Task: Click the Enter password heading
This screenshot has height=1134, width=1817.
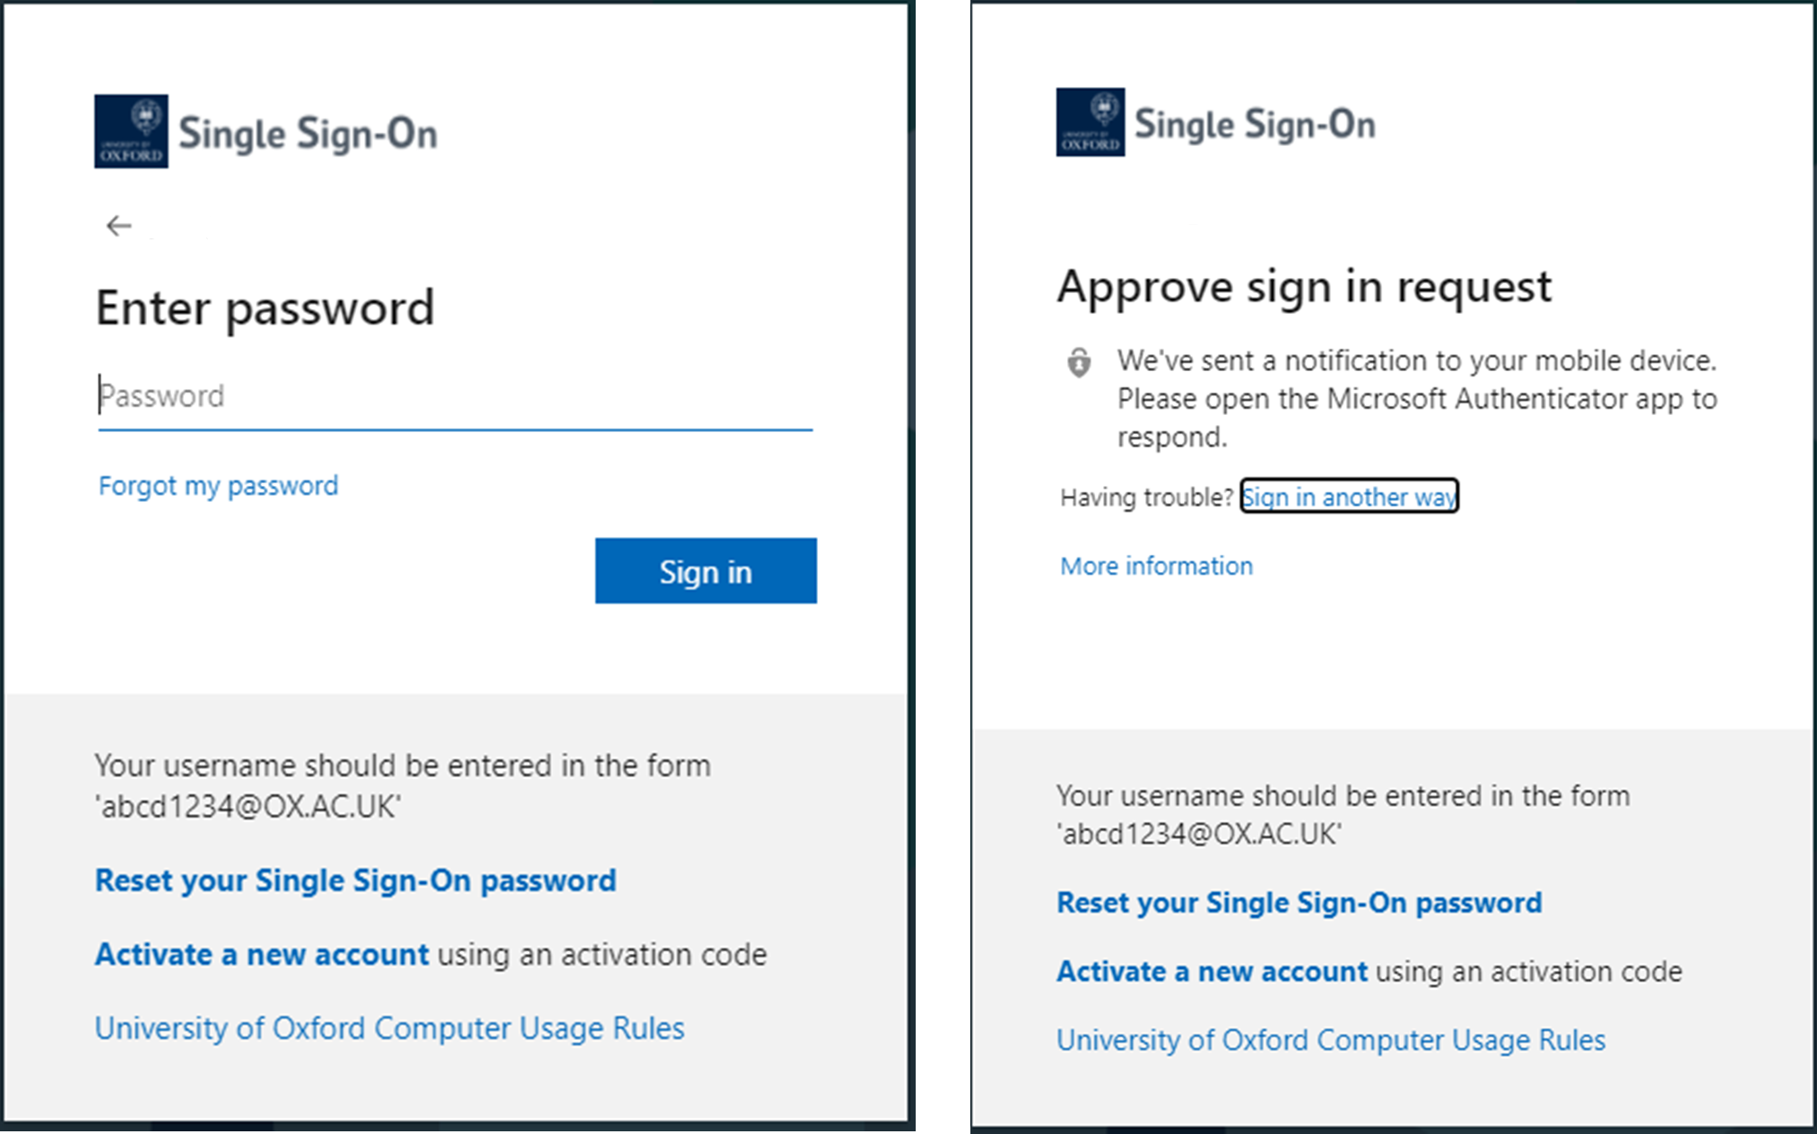Action: [x=265, y=308]
